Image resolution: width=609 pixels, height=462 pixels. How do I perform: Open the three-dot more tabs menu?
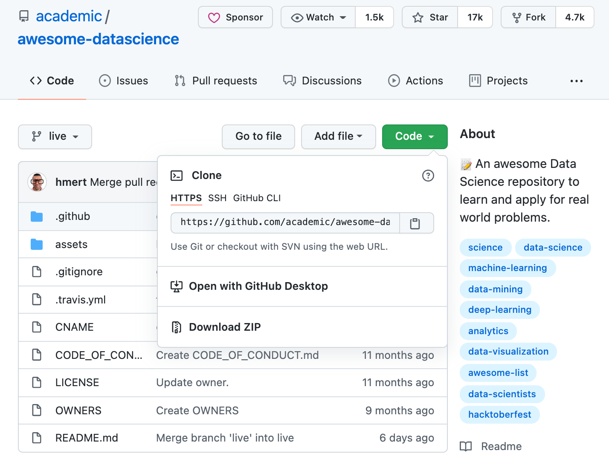pyautogui.click(x=576, y=81)
